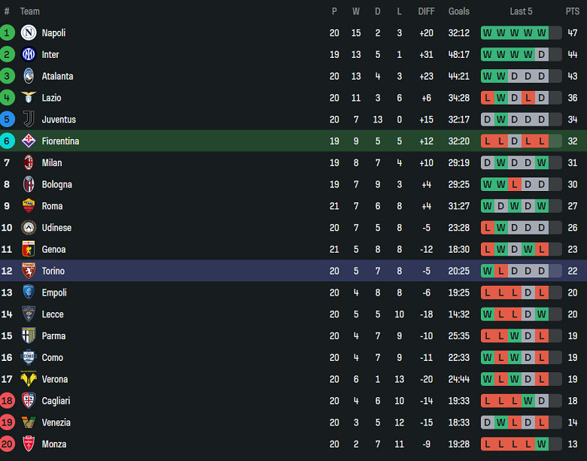
Task: Click the Inter club crest icon
Action: 29,54
